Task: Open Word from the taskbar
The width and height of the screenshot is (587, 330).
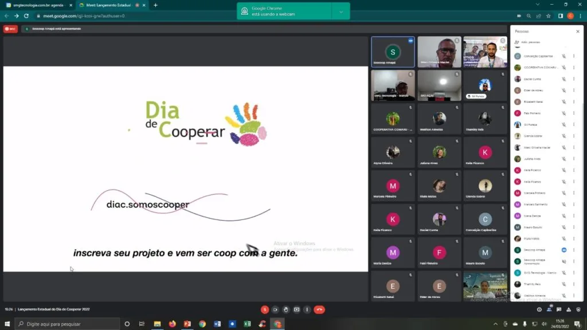Action: pyautogui.click(x=217, y=324)
